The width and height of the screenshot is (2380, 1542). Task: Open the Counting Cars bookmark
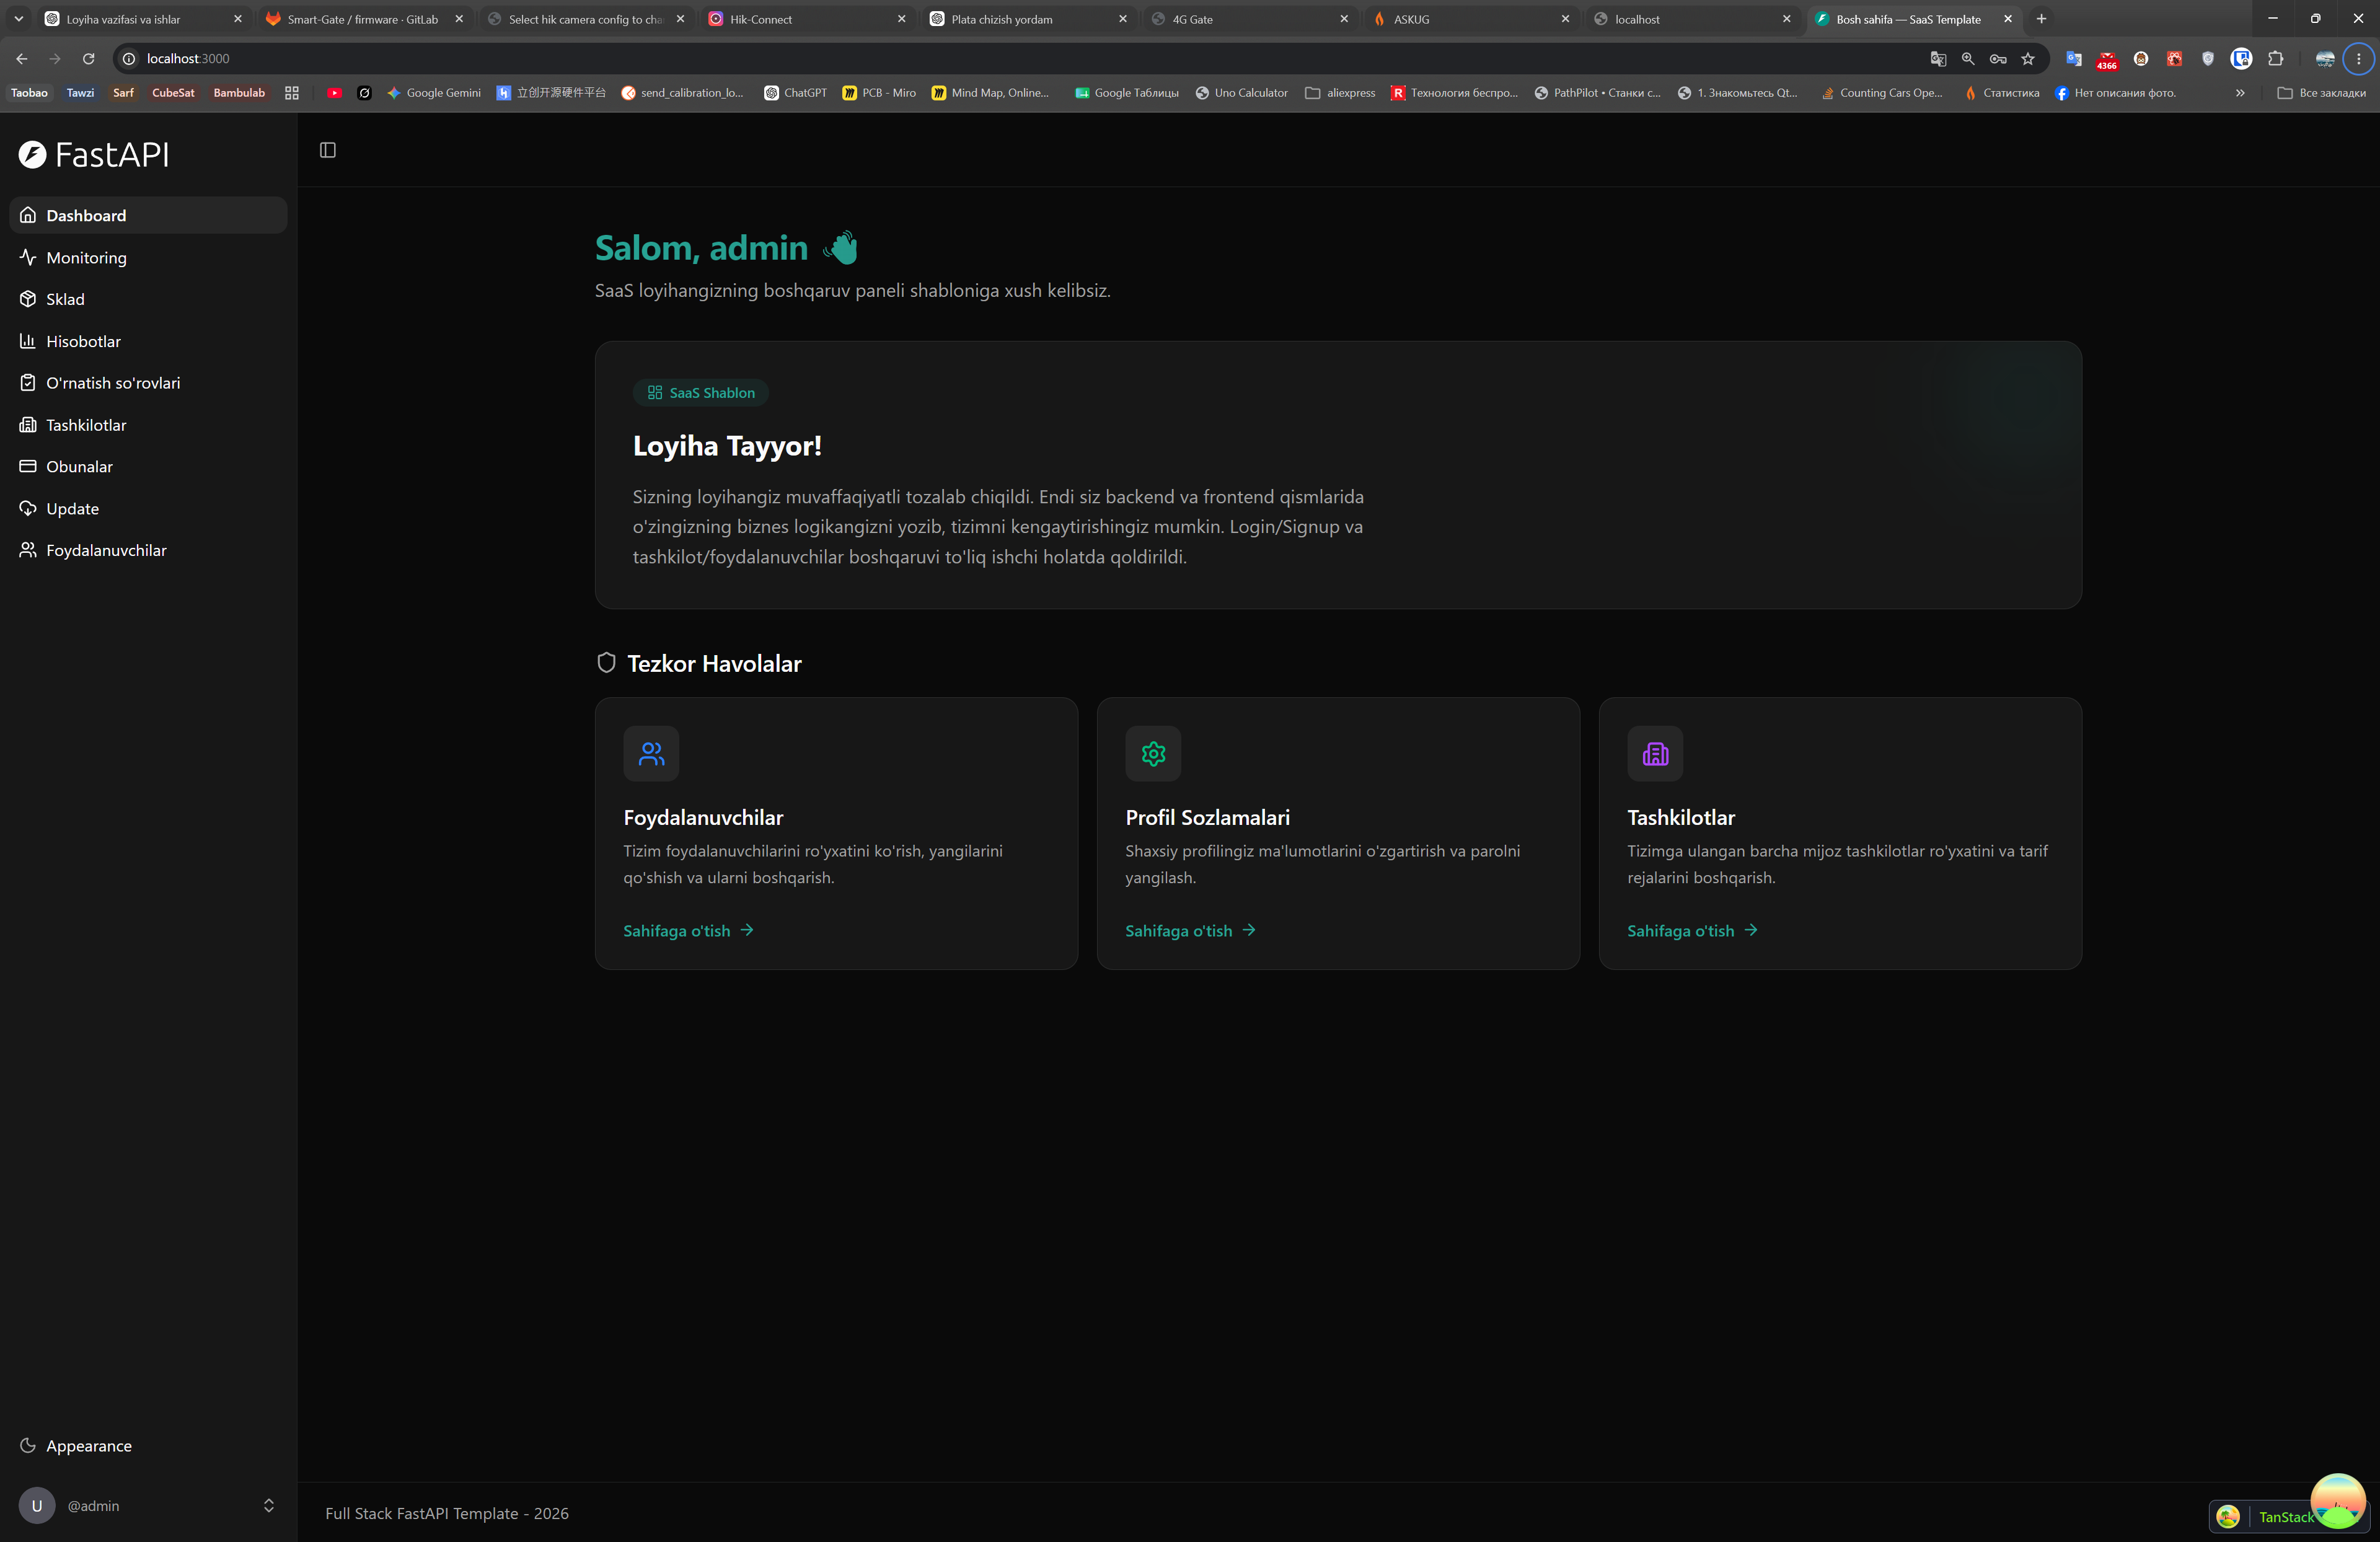point(1882,93)
